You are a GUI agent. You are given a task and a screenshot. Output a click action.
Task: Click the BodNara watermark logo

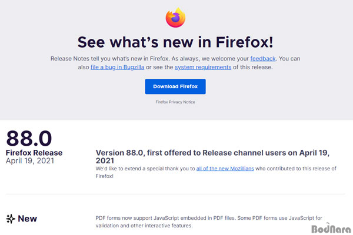click(x=331, y=229)
